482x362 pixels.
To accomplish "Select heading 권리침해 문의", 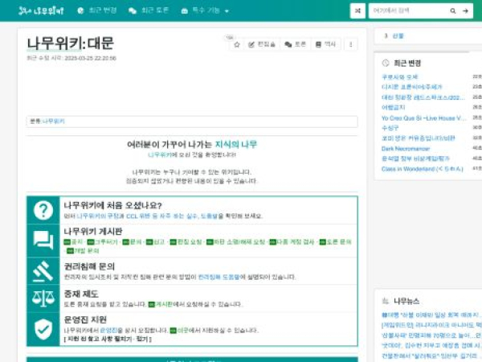I will pos(89,266).
